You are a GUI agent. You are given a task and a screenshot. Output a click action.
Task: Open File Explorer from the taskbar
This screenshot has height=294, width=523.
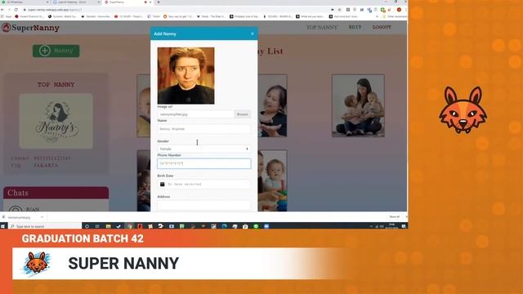pyautogui.click(x=108, y=226)
